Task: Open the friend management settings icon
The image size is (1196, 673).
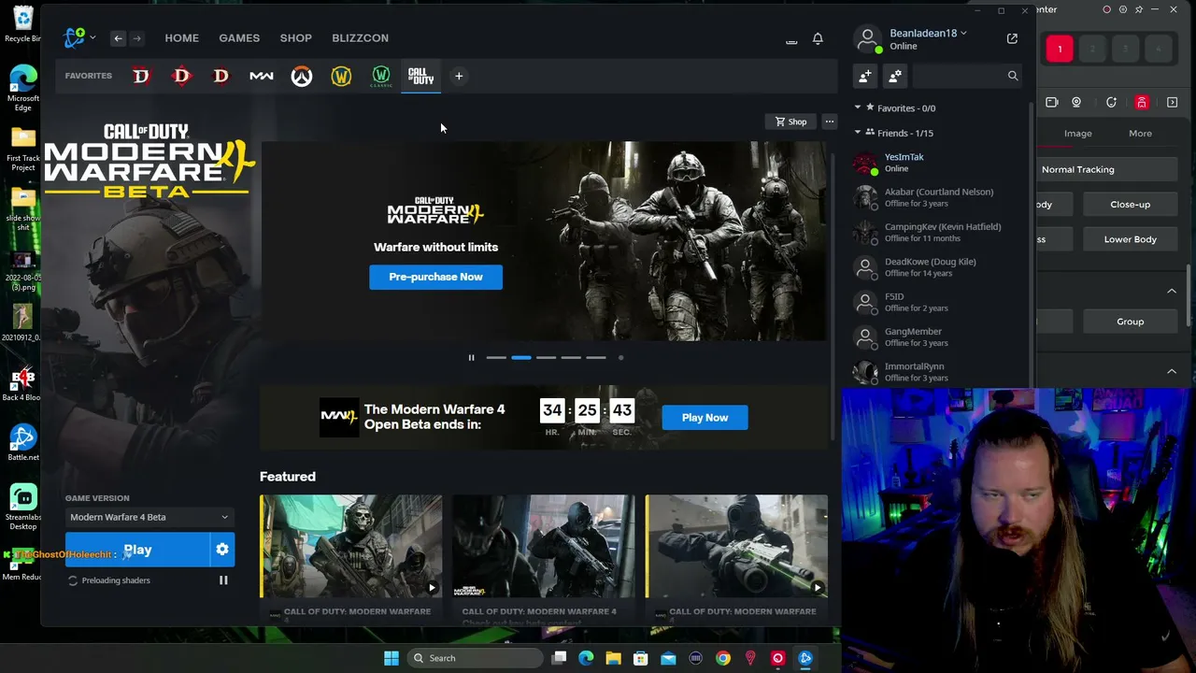Action: tap(895, 76)
